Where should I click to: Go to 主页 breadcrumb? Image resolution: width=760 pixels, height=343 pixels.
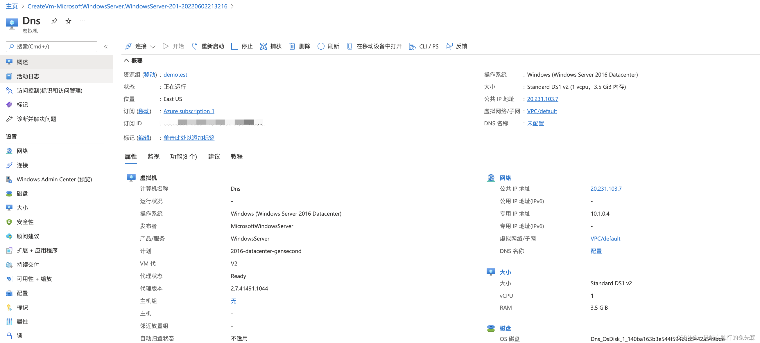12,6
